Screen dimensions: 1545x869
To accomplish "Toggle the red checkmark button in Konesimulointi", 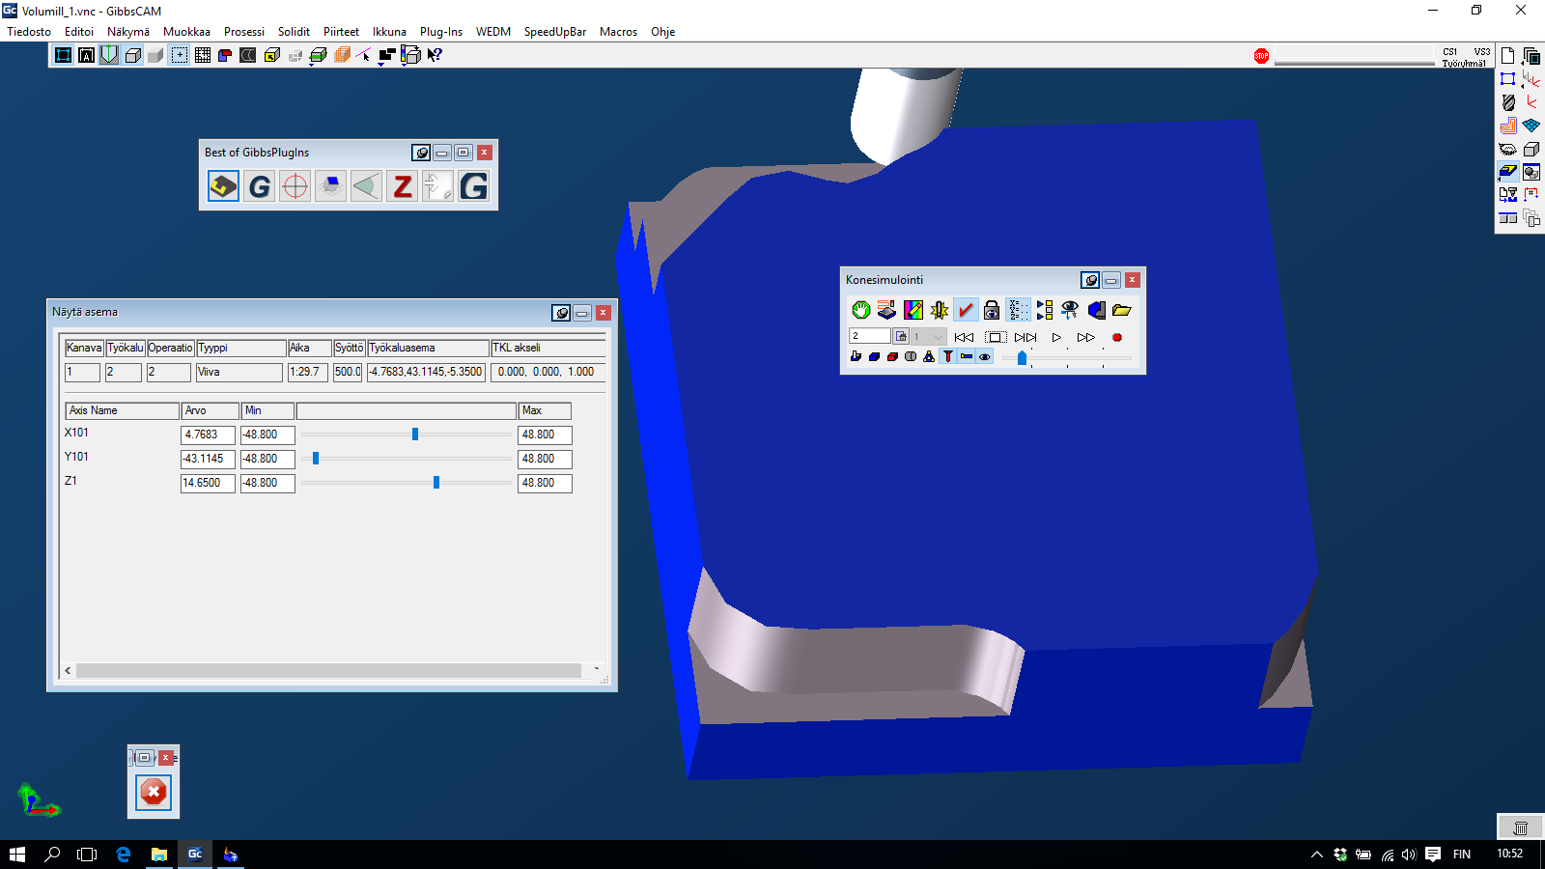I will click(965, 309).
